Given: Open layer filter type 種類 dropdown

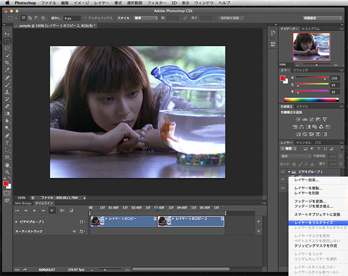Looking at the screenshot, I should pos(289,149).
